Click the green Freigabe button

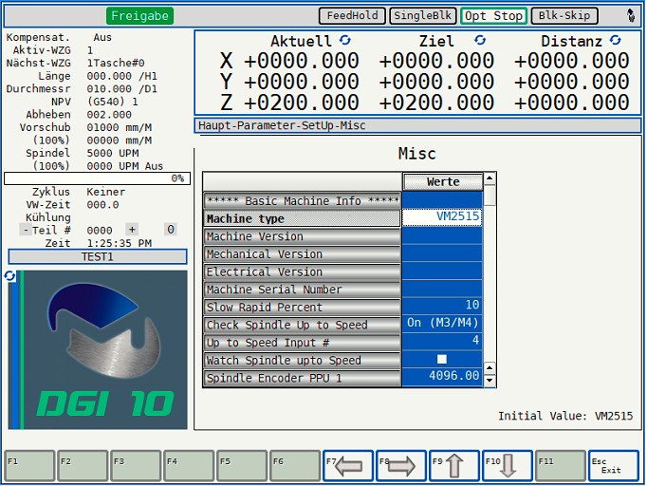coord(139,16)
